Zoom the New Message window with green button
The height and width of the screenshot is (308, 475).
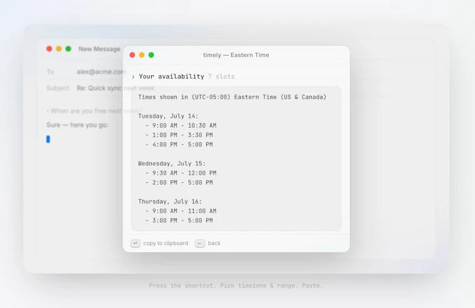68,49
